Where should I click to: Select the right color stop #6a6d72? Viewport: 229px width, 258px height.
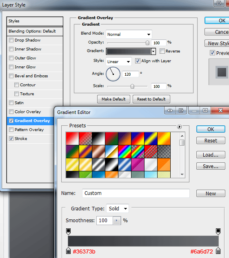click(218, 251)
